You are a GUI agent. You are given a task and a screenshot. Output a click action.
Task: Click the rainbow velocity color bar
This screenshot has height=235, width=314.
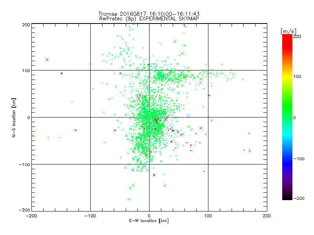[x=287, y=117]
